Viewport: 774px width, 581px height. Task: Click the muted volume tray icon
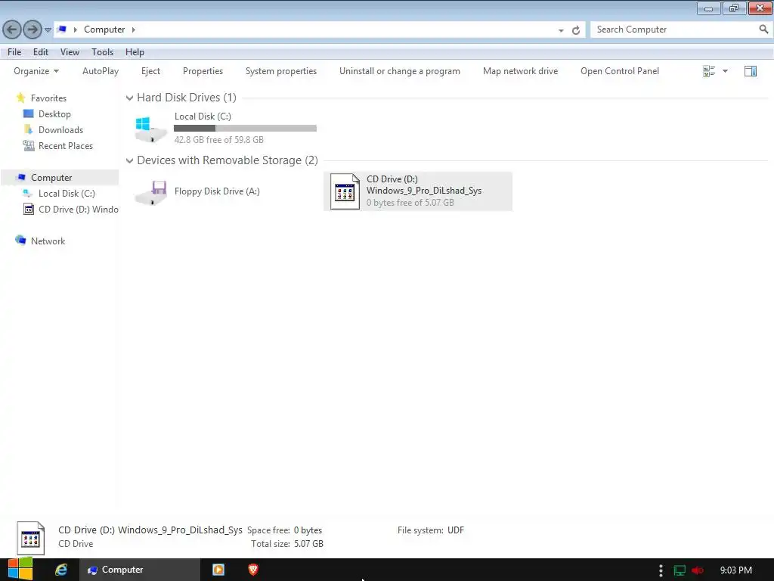coord(697,570)
